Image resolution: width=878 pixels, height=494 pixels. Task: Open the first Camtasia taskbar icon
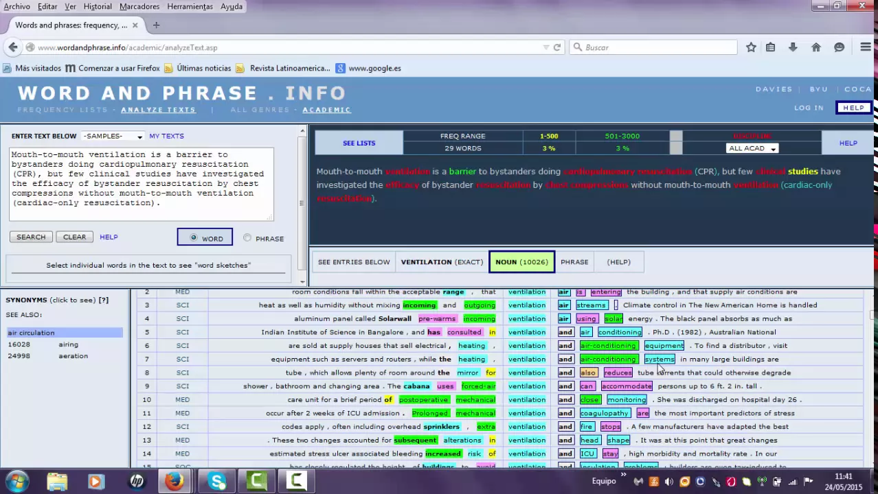tap(257, 481)
